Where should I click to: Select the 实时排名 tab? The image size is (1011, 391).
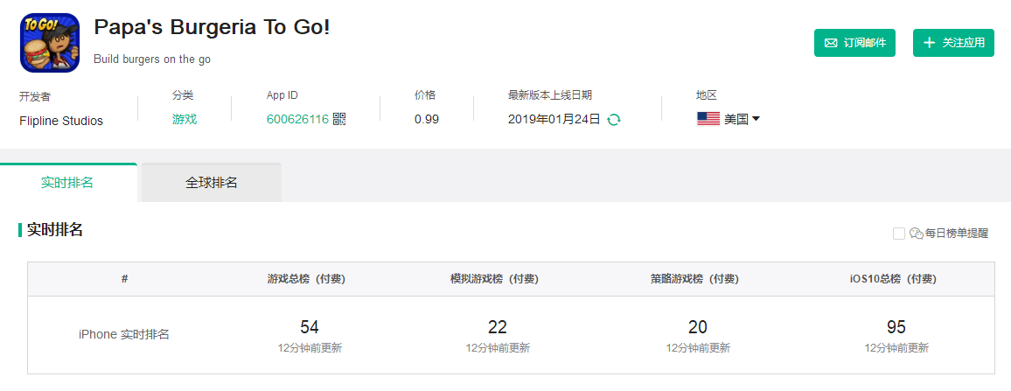[x=67, y=183]
